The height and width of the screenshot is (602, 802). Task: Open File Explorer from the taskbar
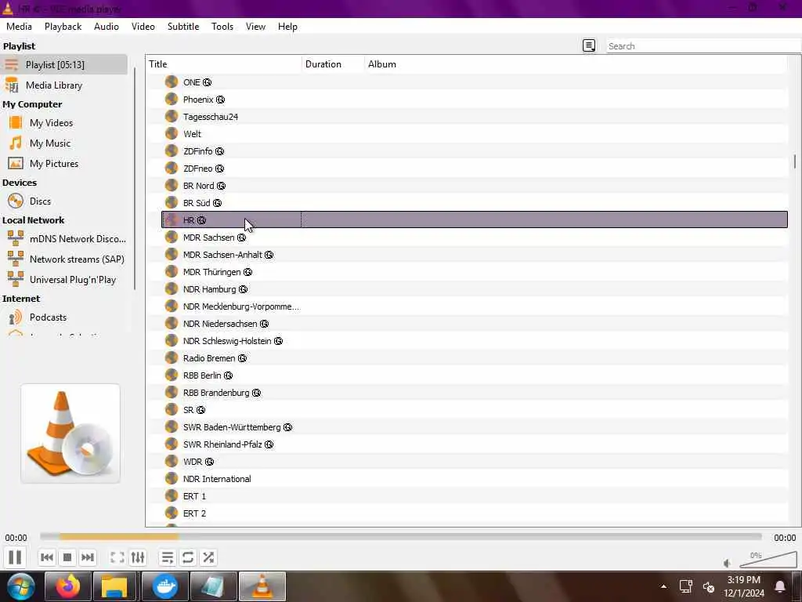pyautogui.click(x=114, y=586)
